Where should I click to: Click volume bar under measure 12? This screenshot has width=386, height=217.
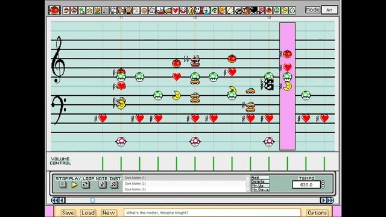tap(195, 163)
